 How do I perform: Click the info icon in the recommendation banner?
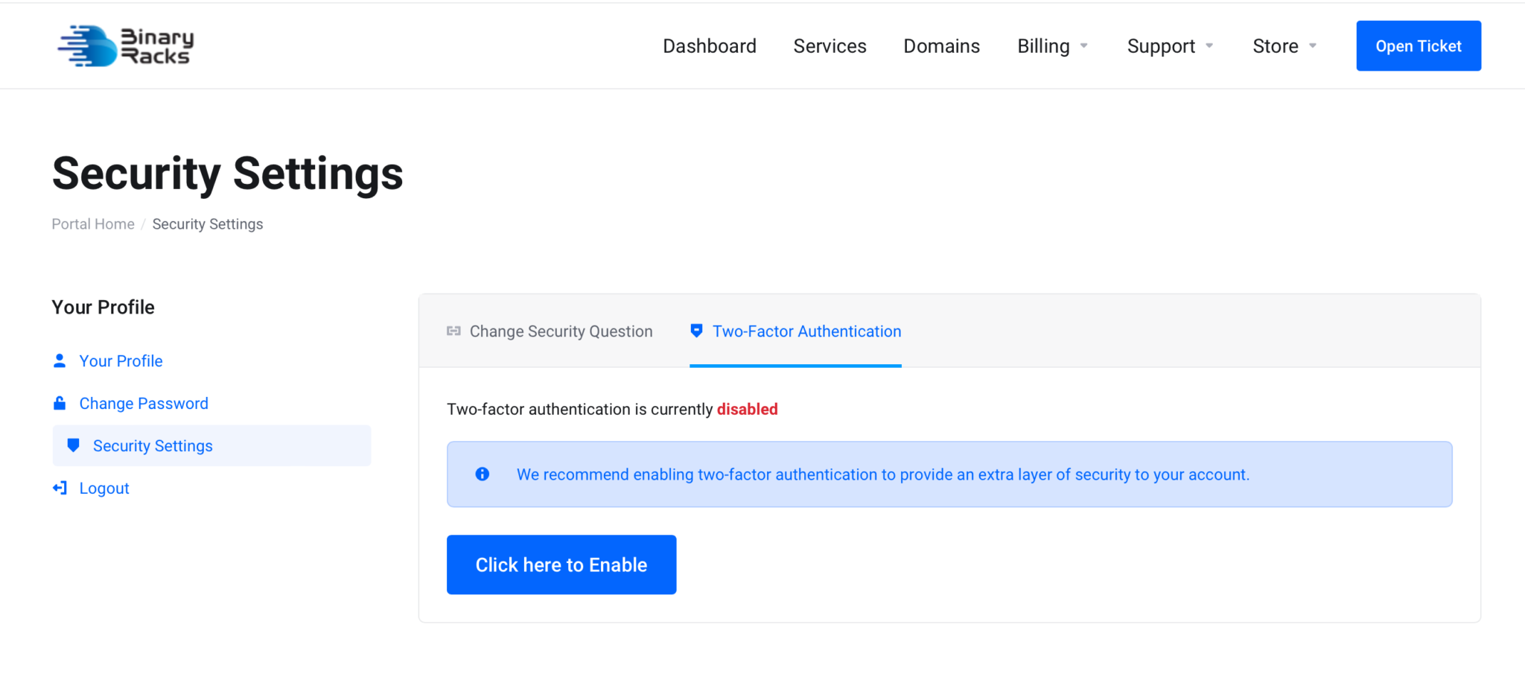click(x=482, y=474)
